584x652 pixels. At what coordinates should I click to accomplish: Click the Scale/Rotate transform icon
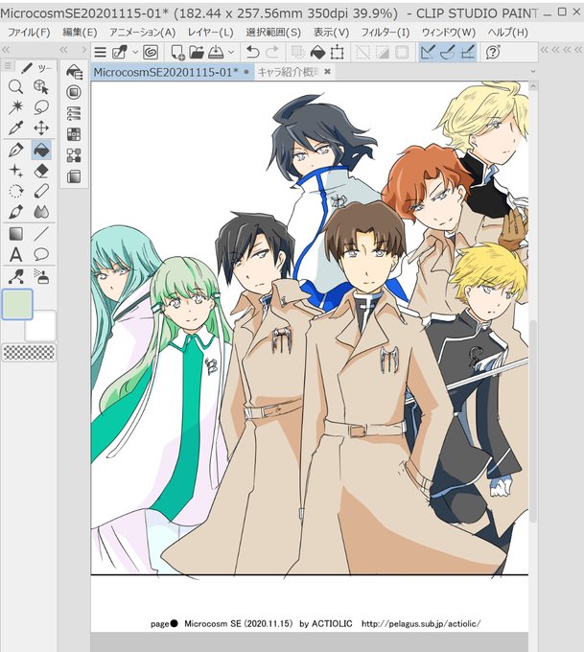(x=338, y=53)
